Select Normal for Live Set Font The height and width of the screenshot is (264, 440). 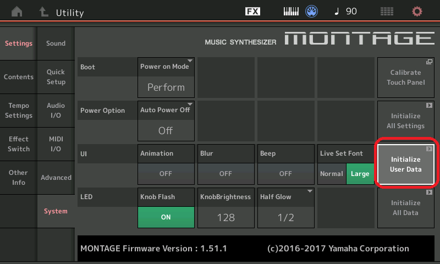tap(332, 174)
